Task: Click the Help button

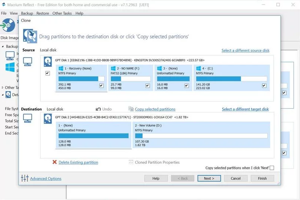Action: 156,178
